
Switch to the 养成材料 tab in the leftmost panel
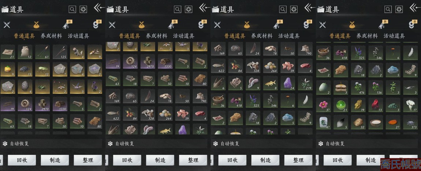point(51,36)
